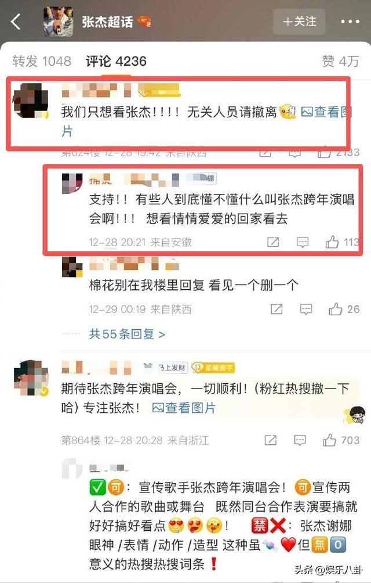The width and height of the screenshot is (371, 583).
Task: Reply to the Anhui comment via bubble icon
Action: tap(303, 243)
